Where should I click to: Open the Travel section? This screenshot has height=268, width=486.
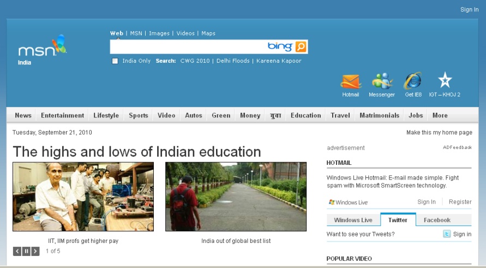coord(340,115)
